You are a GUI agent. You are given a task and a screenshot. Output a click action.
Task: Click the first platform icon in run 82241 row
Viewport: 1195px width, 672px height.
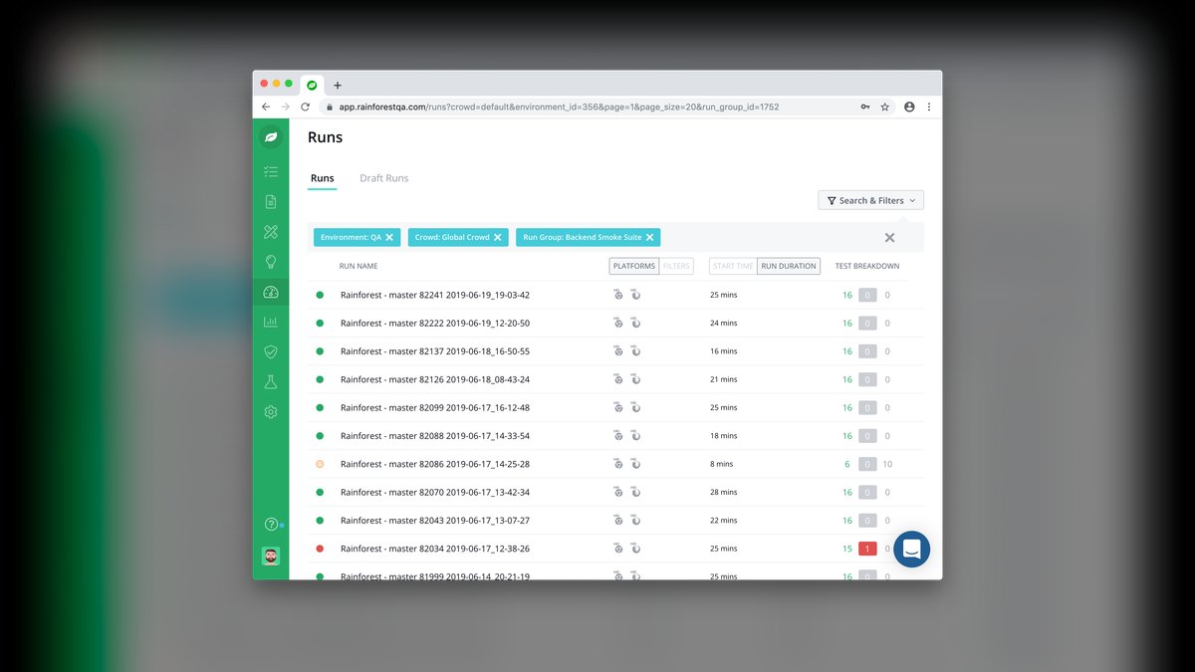click(x=617, y=295)
